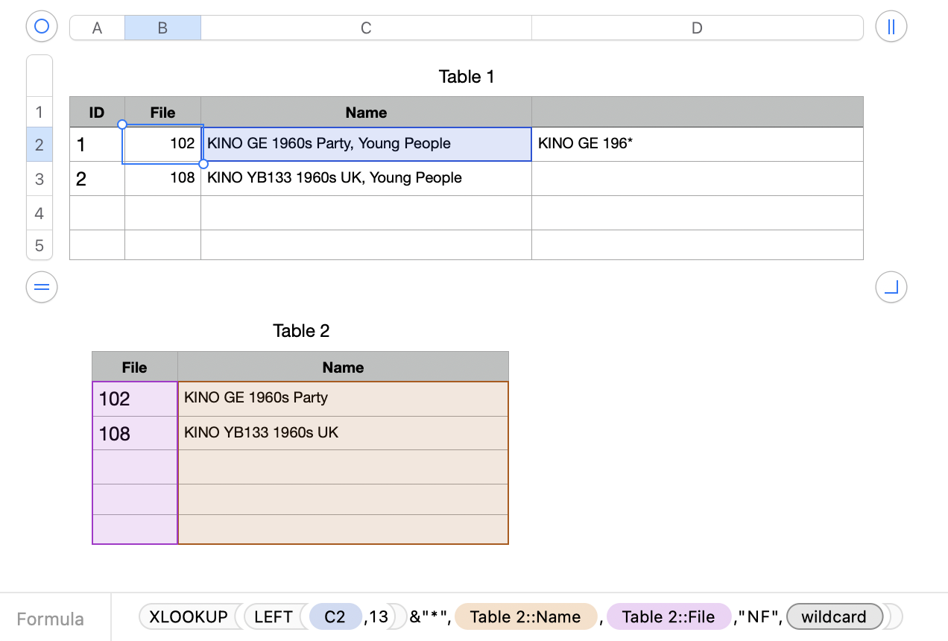Click the Table 2::Name reference token
The image size is (948, 641).
point(525,617)
